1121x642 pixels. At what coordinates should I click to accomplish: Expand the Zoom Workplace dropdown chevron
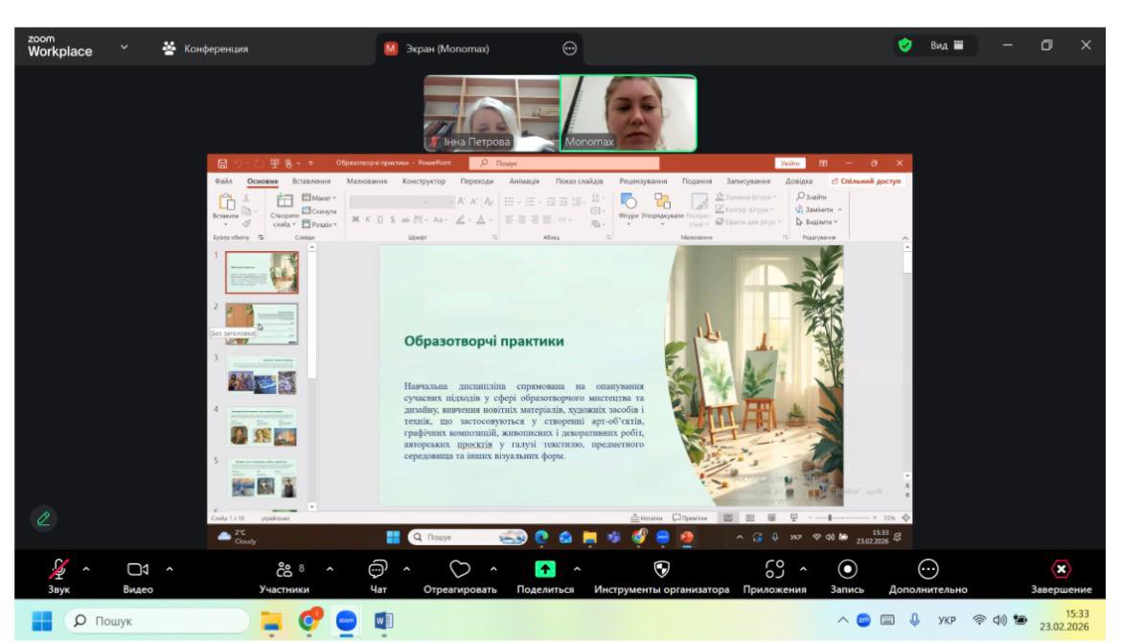coord(124,46)
